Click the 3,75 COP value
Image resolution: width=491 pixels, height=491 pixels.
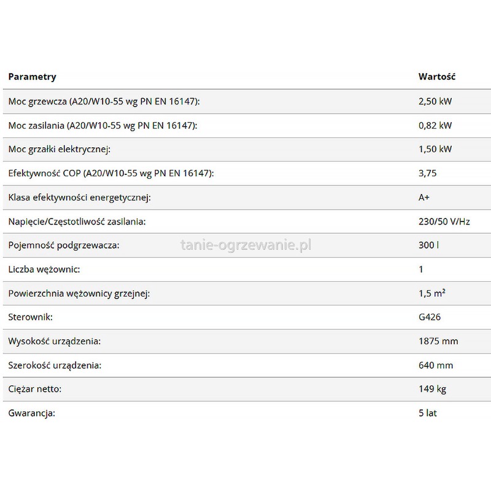[x=427, y=173]
